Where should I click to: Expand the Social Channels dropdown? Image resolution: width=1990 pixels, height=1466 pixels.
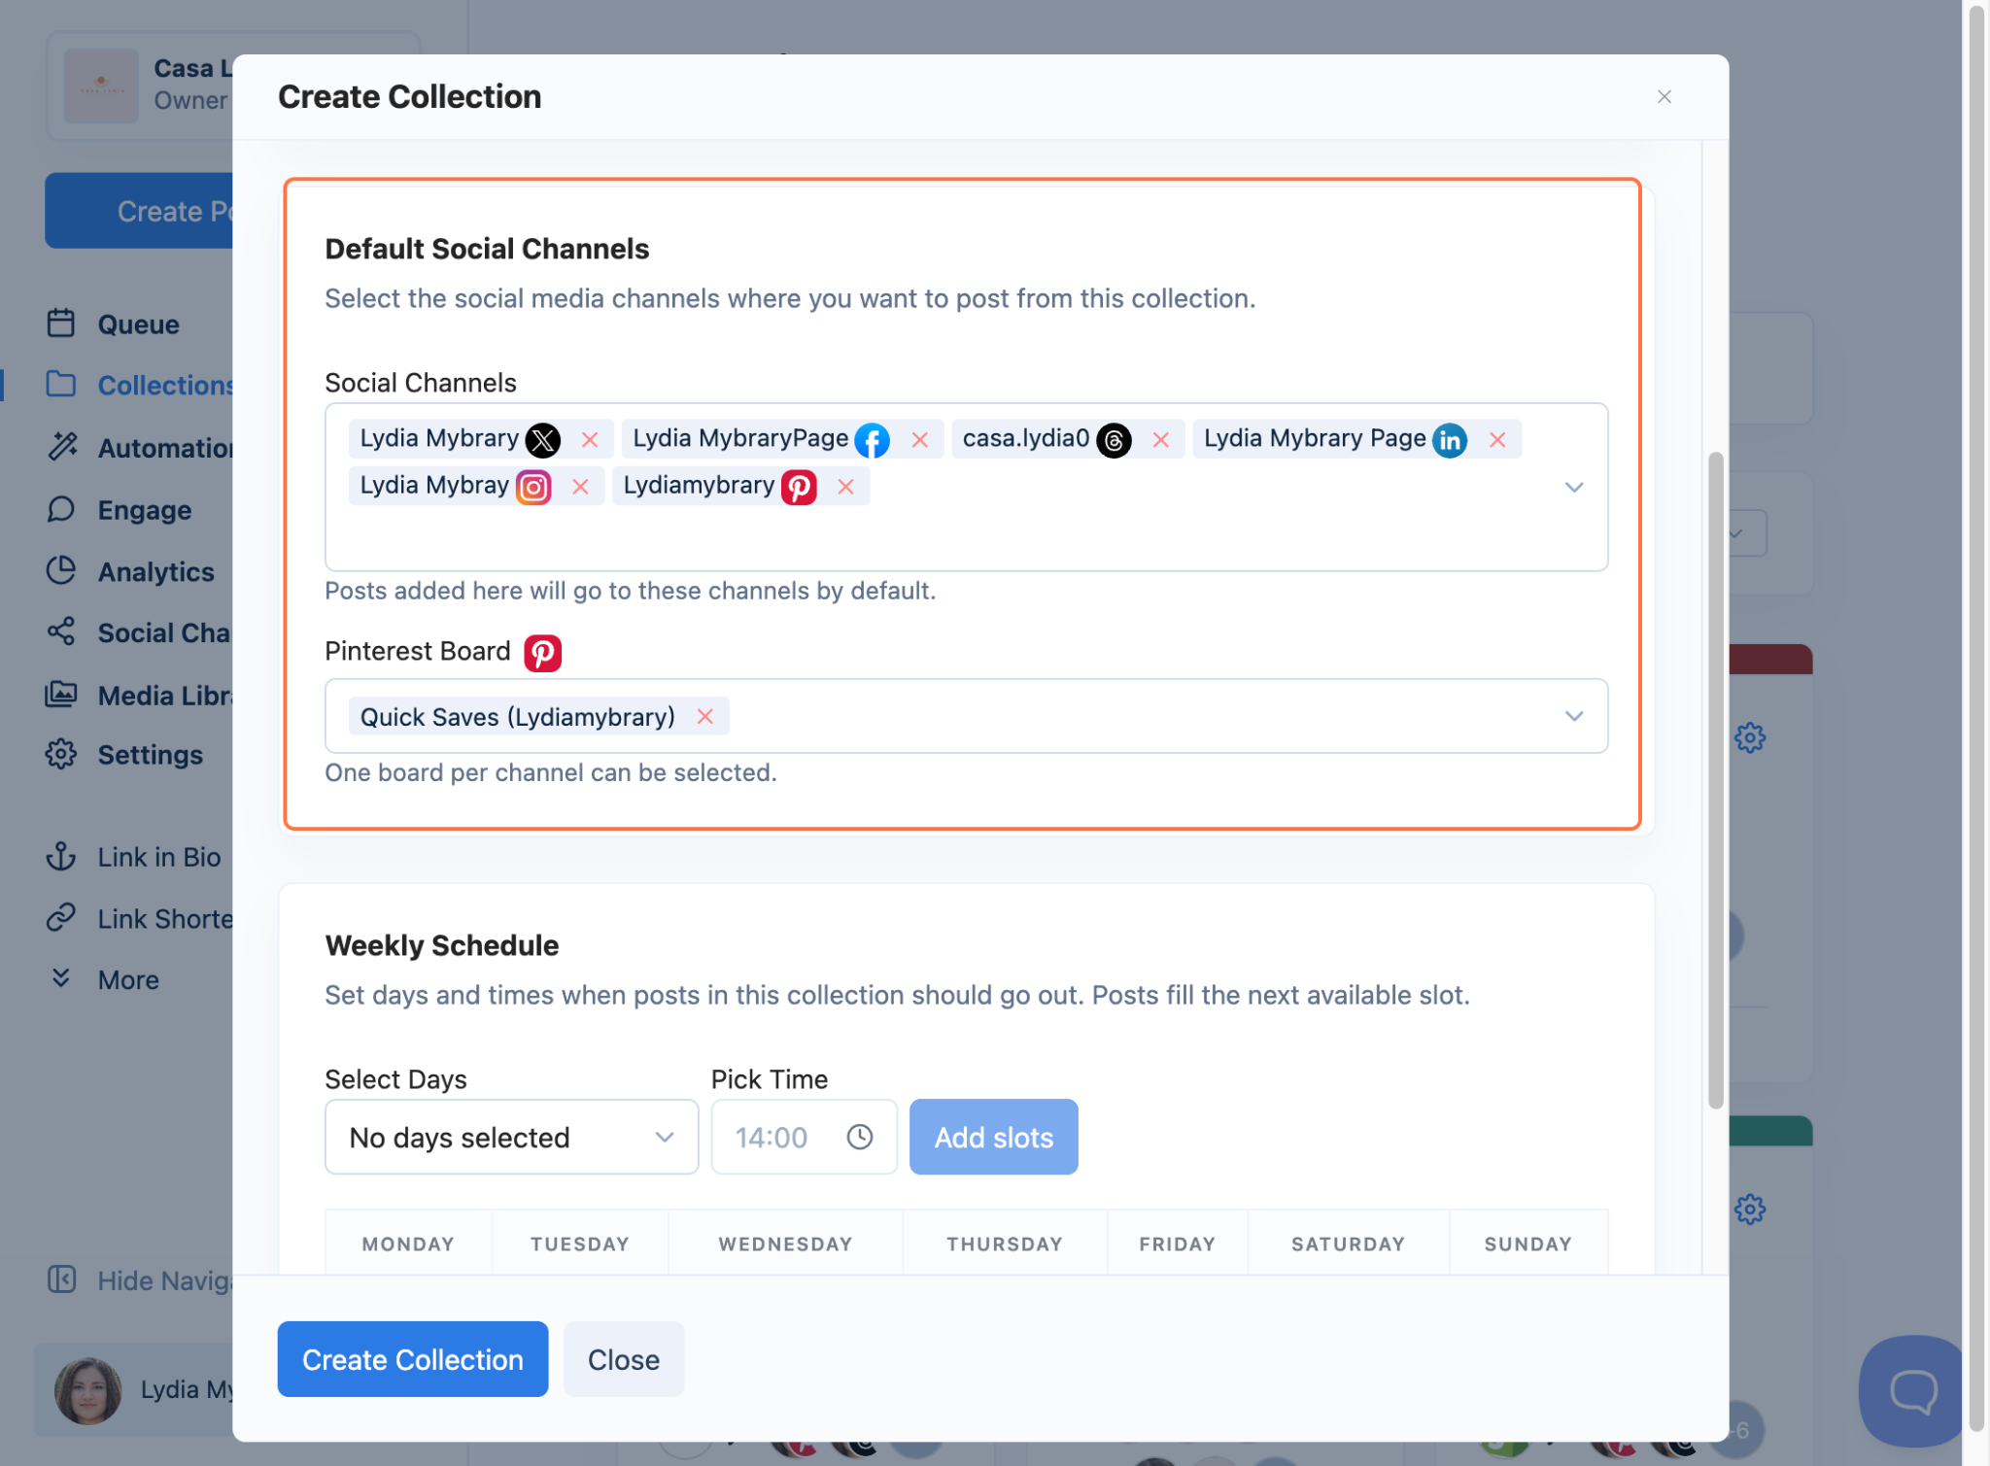[x=1573, y=487]
